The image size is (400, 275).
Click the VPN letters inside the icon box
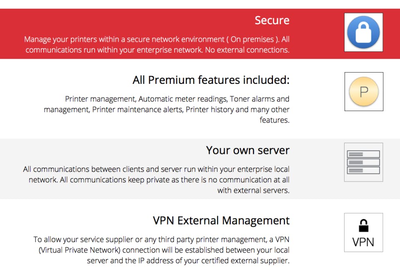[x=363, y=242]
